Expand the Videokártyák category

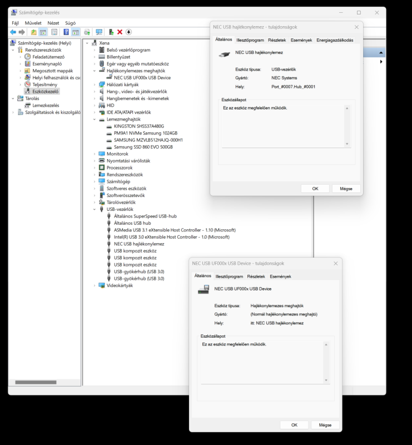(95, 285)
